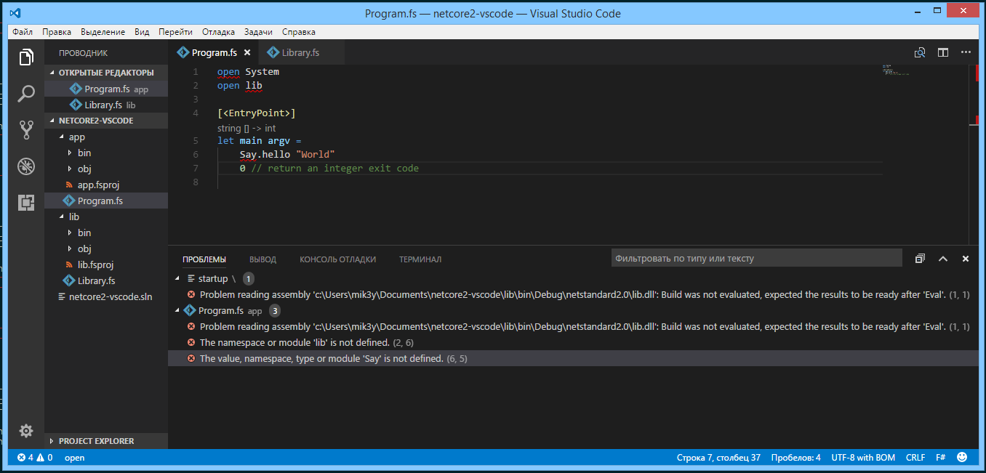Open the Explorer view in activity bar
Screen dimensions: 986x473
(x=26, y=57)
